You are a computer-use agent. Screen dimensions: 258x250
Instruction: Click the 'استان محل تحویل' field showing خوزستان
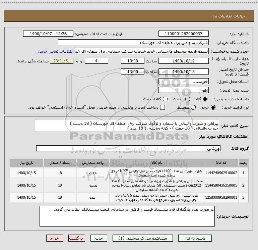pyautogui.click(x=183, y=82)
